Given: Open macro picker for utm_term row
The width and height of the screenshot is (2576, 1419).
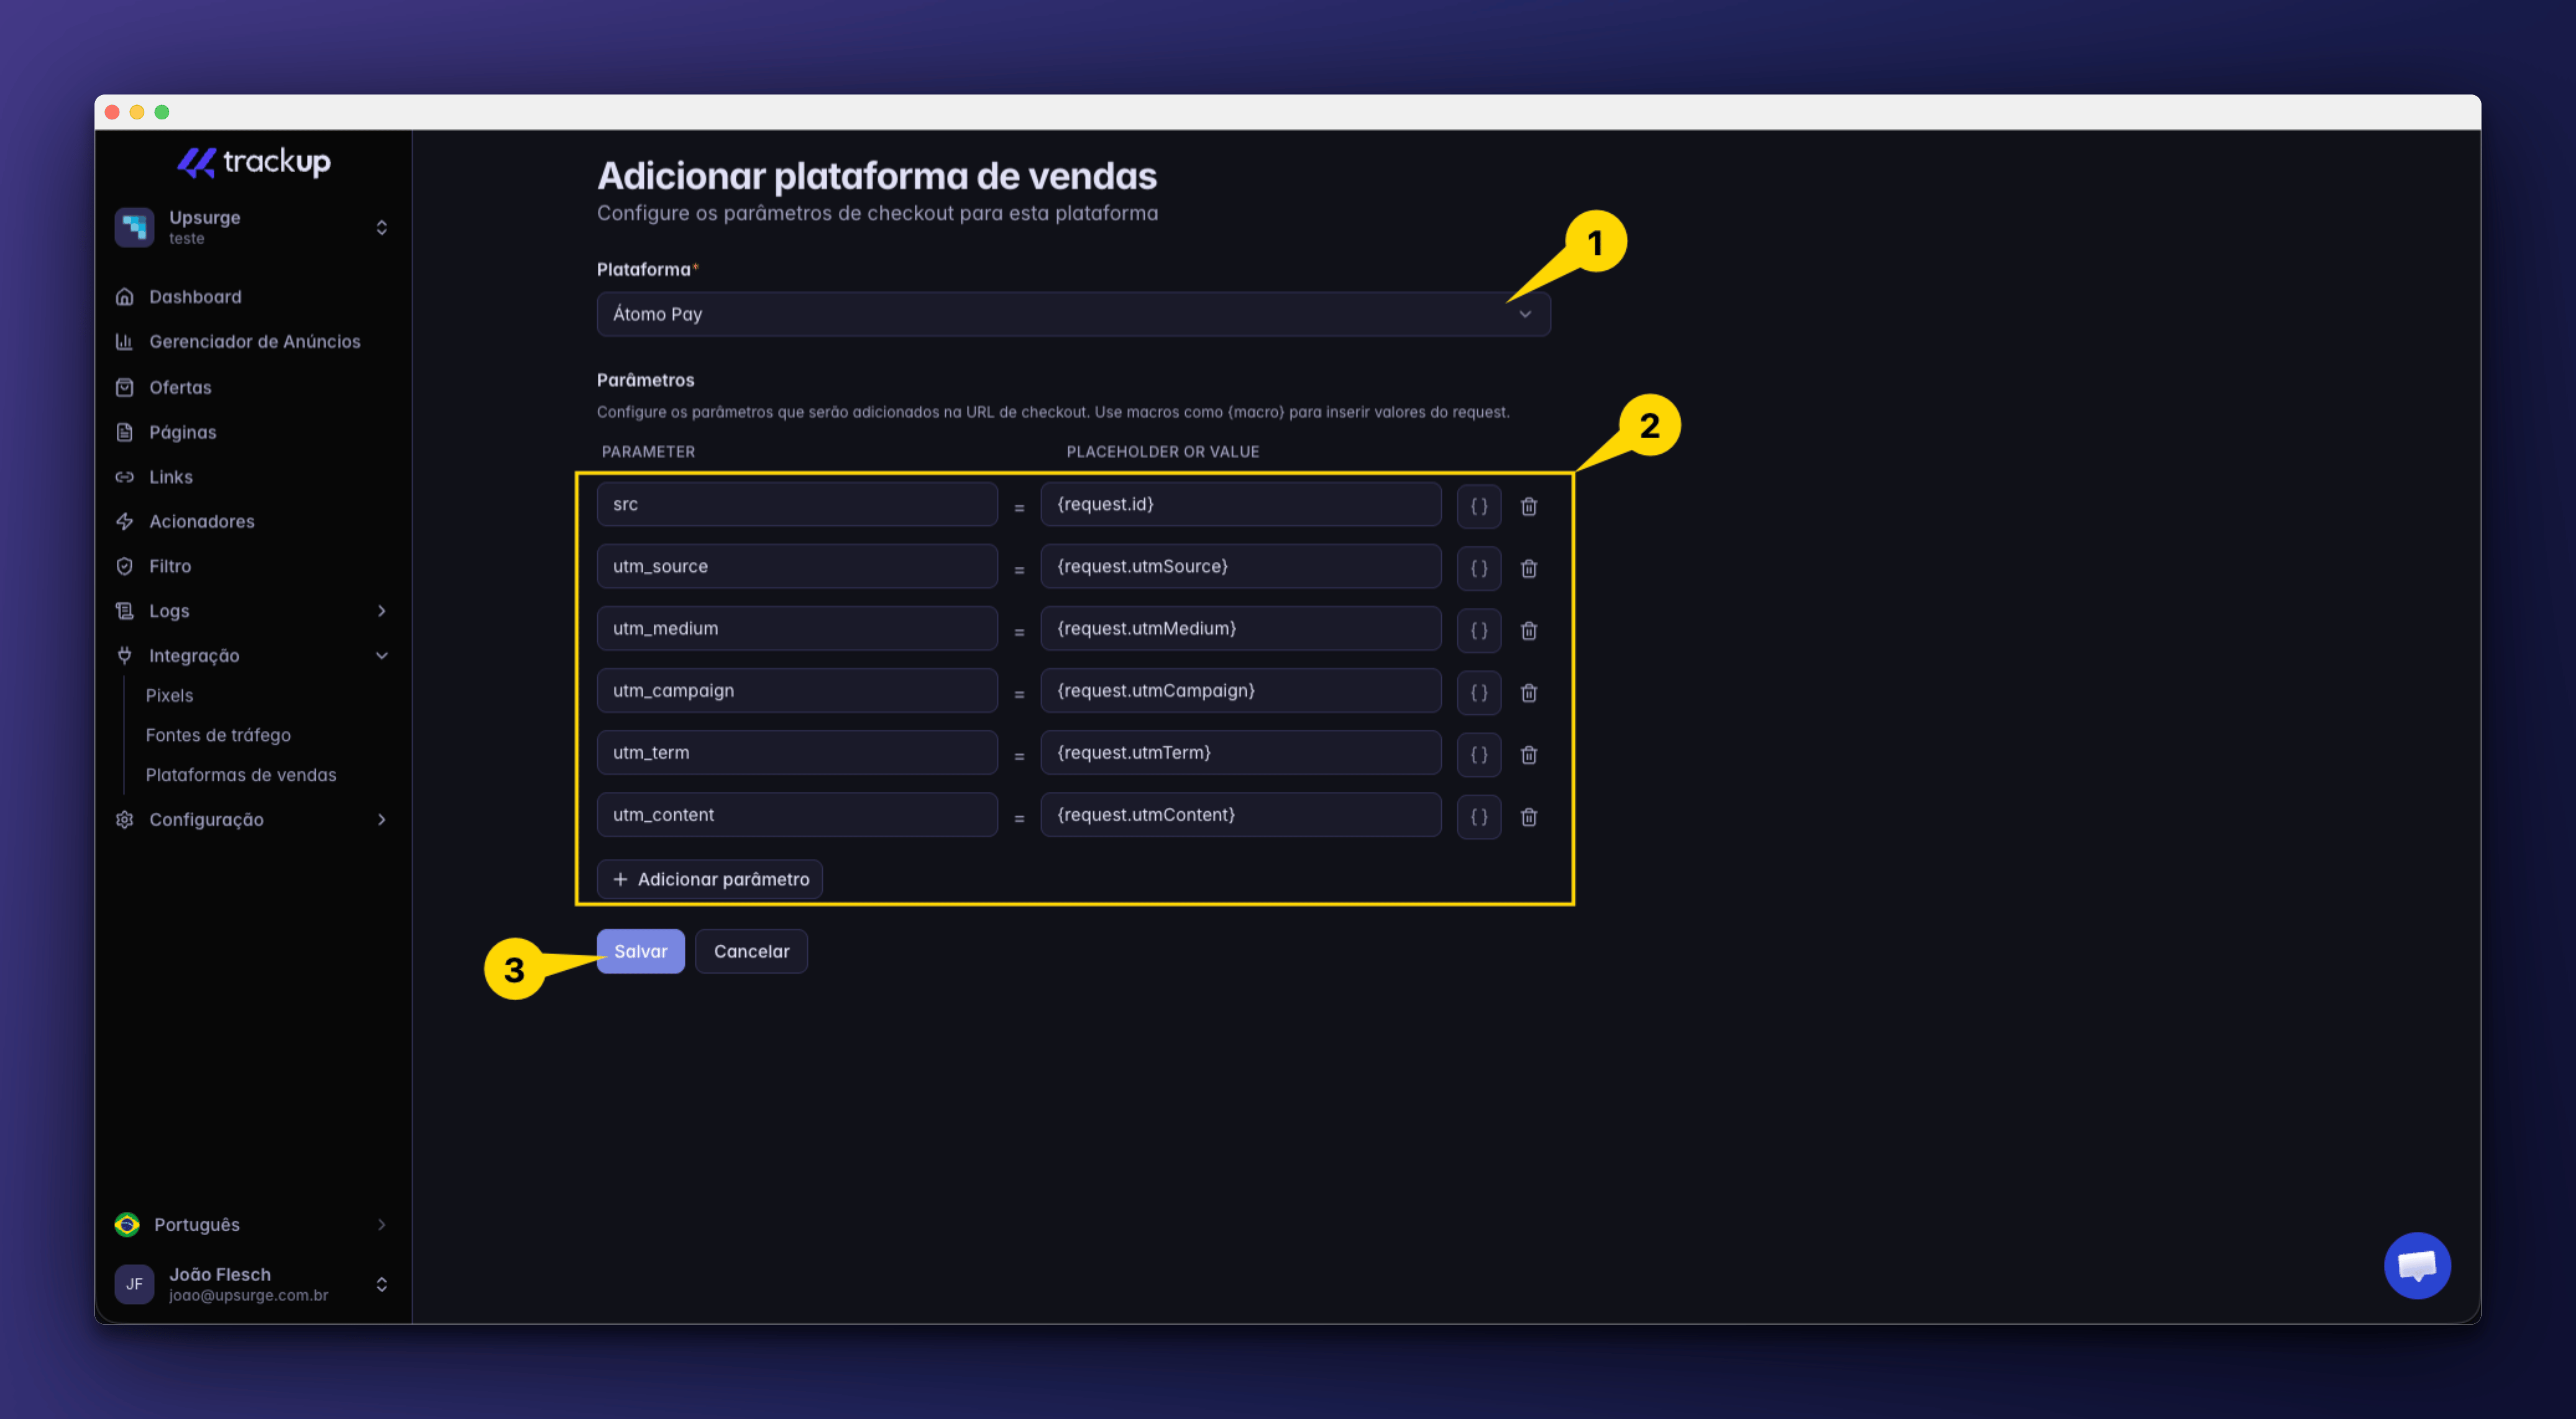Looking at the screenshot, I should pyautogui.click(x=1478, y=754).
